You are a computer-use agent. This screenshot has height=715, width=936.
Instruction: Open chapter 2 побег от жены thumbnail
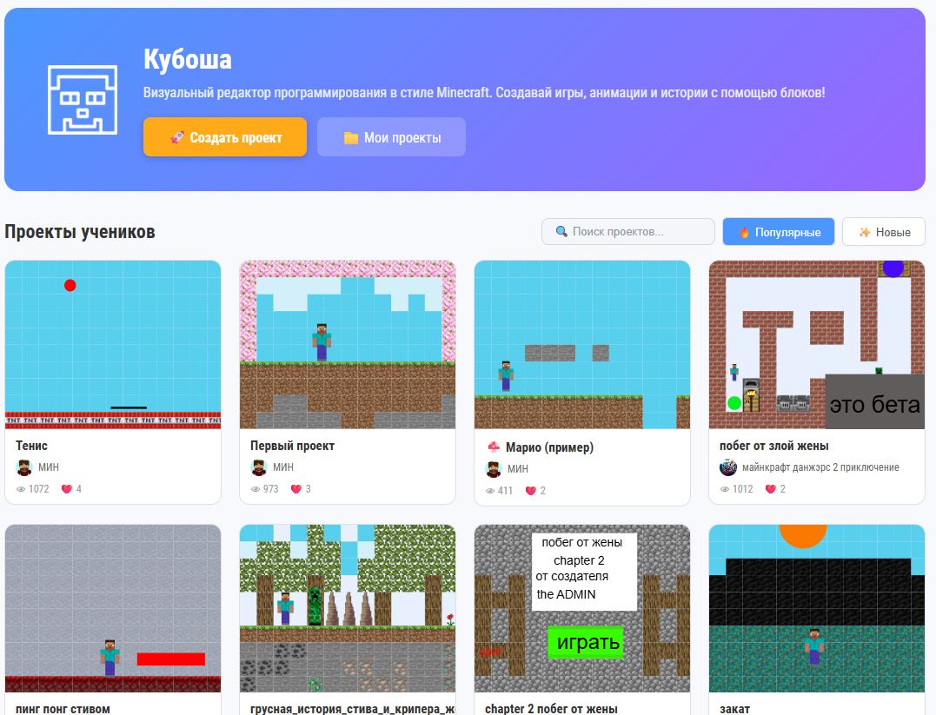tap(582, 608)
